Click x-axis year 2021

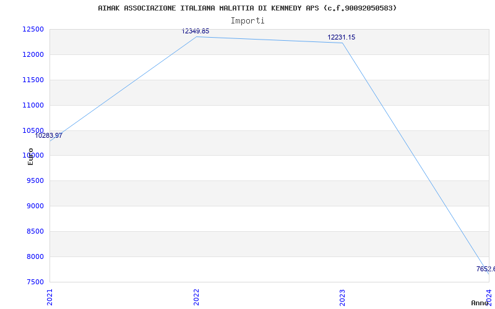click(x=50, y=297)
